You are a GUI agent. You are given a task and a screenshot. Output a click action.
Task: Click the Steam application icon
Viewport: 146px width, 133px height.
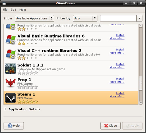(11, 98)
